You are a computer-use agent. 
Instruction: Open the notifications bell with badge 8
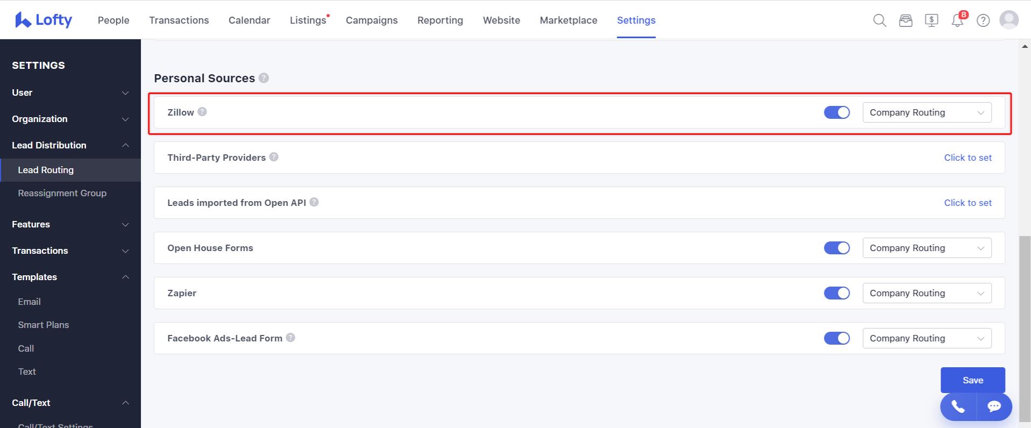(958, 20)
